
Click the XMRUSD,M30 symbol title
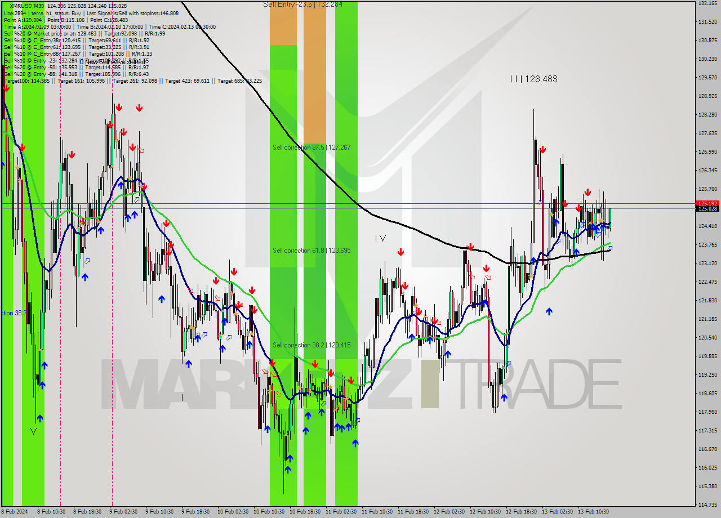(x=27, y=6)
